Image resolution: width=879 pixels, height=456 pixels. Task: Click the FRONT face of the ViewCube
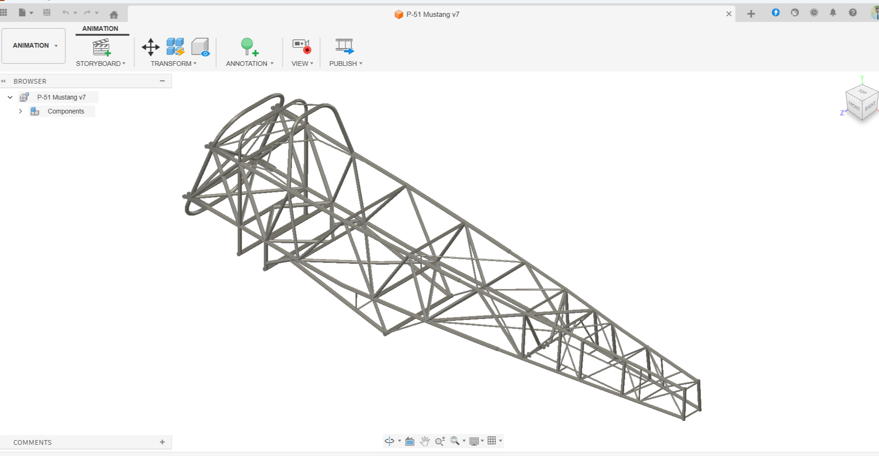point(854,106)
